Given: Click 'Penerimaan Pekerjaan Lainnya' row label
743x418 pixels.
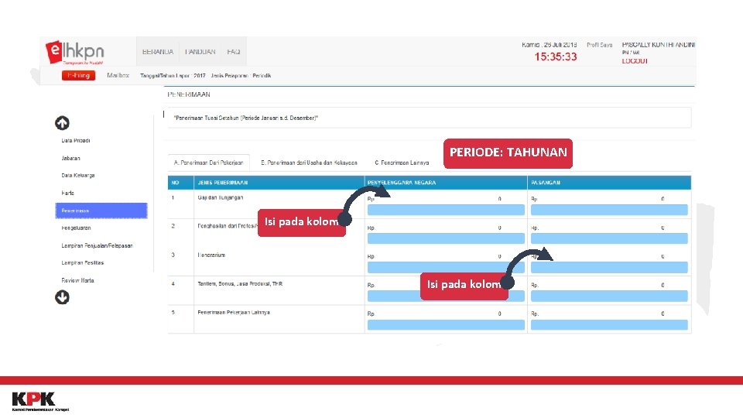Looking at the screenshot, I should pyautogui.click(x=234, y=312).
